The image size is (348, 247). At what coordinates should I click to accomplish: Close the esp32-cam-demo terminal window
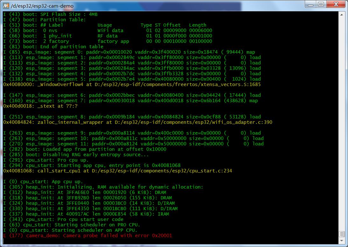336,4
